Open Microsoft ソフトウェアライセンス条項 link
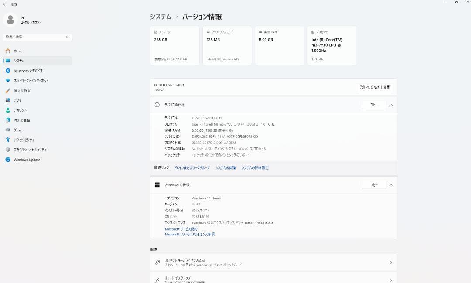471x283 pixels. point(190,234)
